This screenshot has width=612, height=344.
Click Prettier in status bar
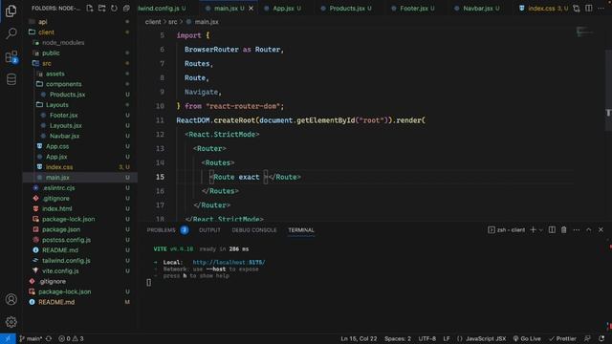pyautogui.click(x=562, y=338)
